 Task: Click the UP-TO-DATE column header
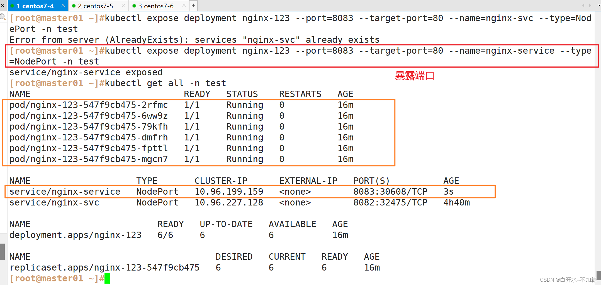pos(226,224)
